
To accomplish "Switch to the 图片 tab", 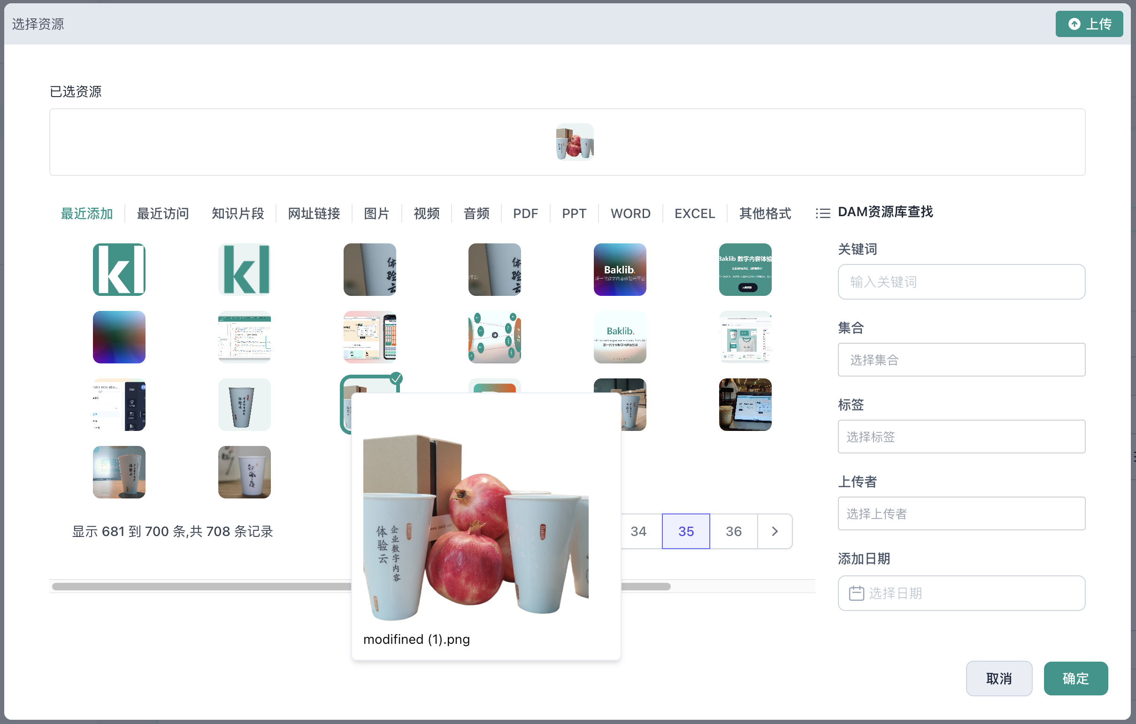I will 376,213.
